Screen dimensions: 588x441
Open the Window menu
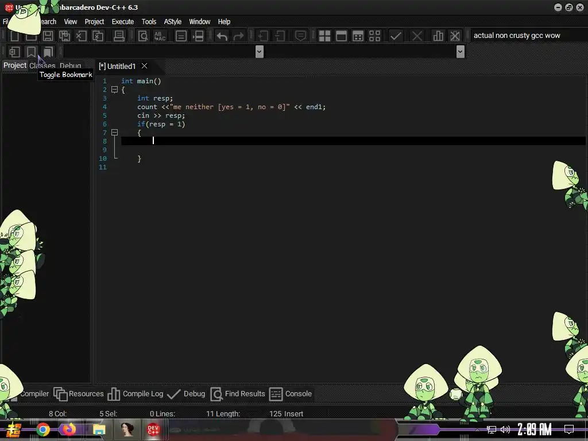[199, 22]
